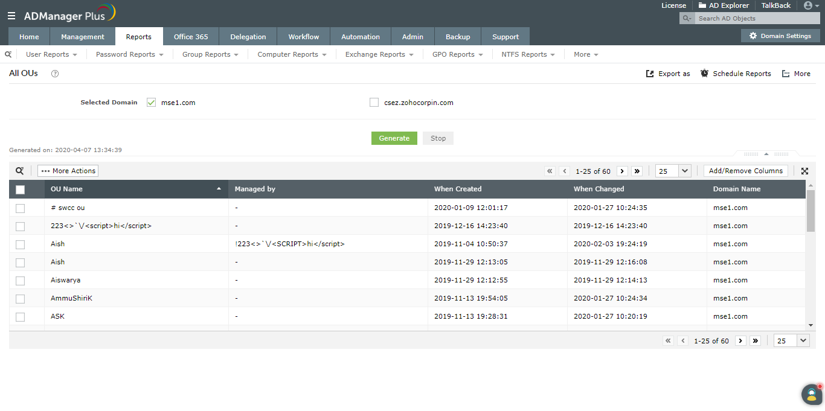825x411 pixels.
Task: Toggle the mse1.com domain checkbox
Action: 151,103
